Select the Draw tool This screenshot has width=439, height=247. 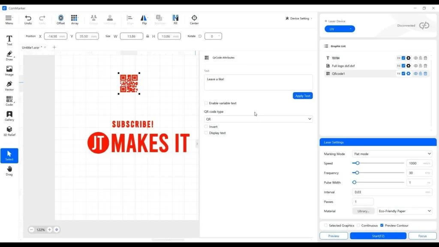[9, 55]
